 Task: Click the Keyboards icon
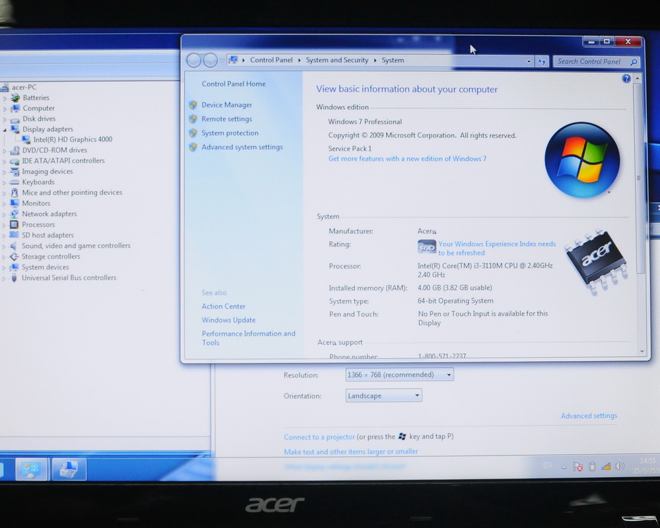tap(15, 182)
